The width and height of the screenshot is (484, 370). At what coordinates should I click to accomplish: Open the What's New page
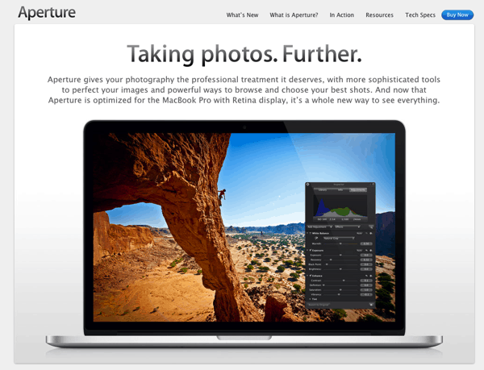pyautogui.click(x=243, y=15)
